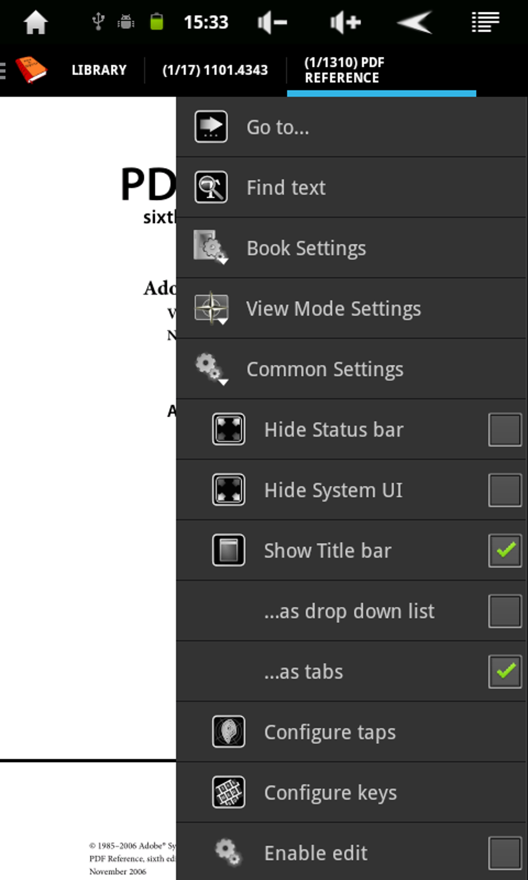
Task: Expand the Book Settings submenu
Action: click(x=305, y=248)
